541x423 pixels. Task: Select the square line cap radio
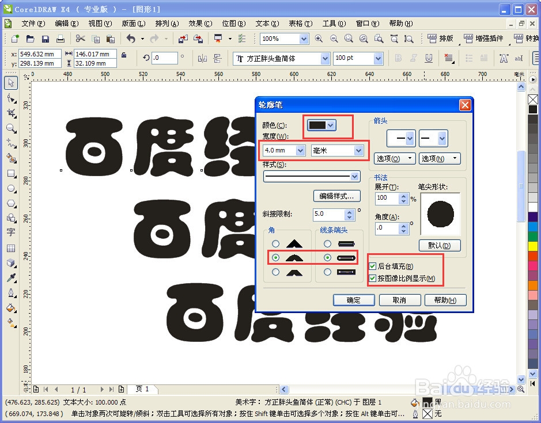pyautogui.click(x=327, y=244)
